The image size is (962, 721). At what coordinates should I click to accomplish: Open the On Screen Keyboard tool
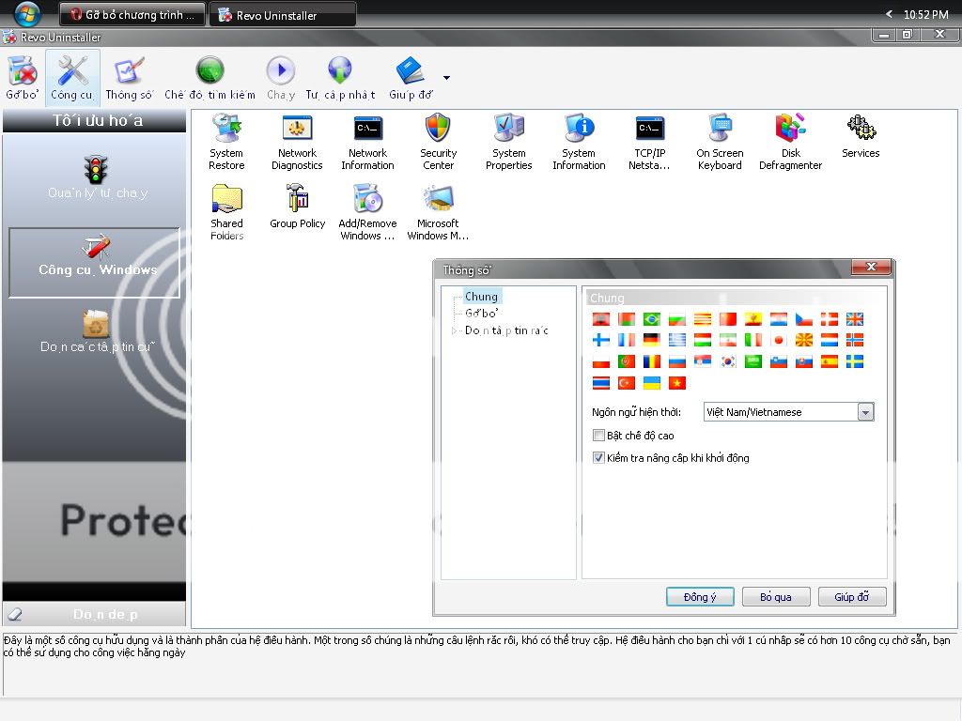click(x=720, y=130)
